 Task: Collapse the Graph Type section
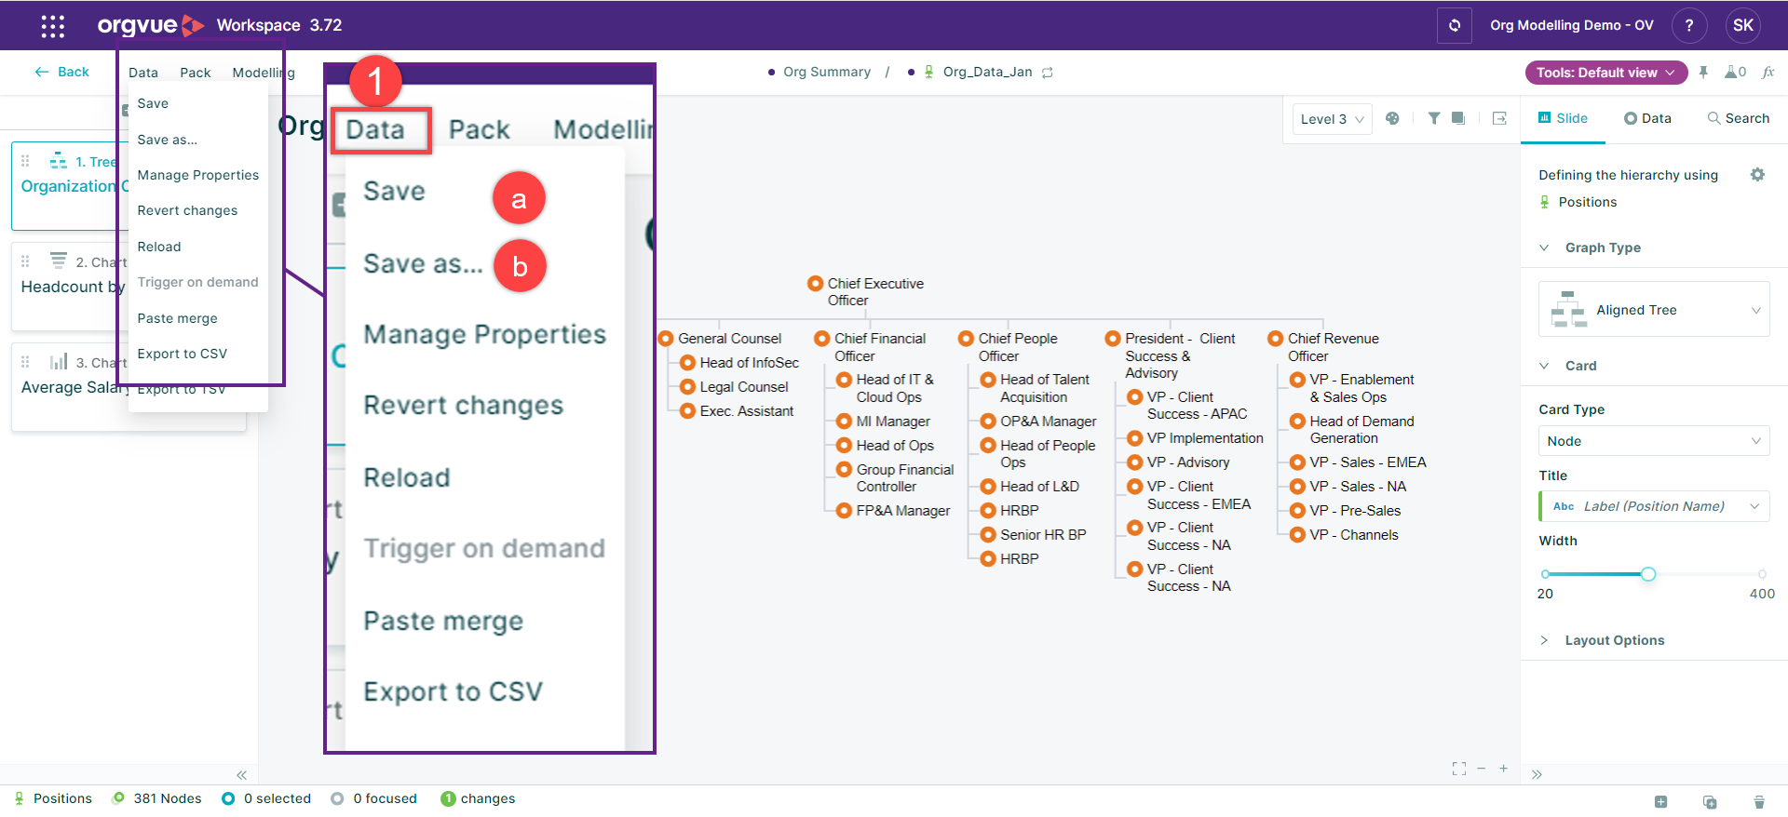point(1544,248)
